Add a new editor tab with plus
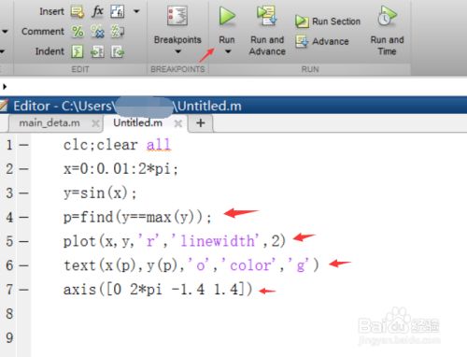The image size is (467, 357). pyautogui.click(x=201, y=123)
